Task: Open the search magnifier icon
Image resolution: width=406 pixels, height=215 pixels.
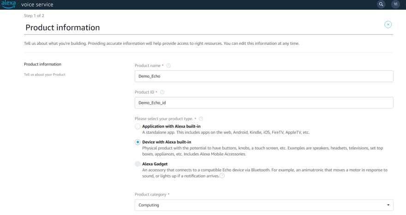Action: 381,4
